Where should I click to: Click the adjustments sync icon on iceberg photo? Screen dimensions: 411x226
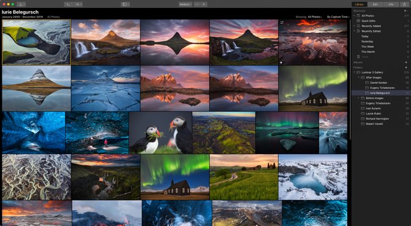282,22
